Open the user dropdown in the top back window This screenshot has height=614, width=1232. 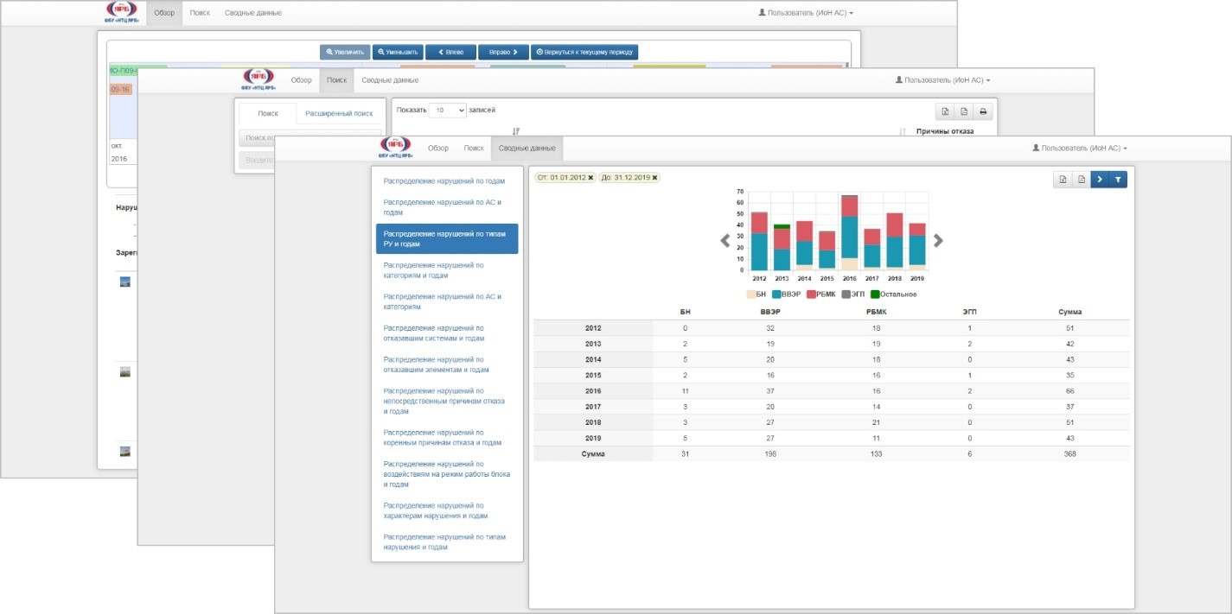(805, 13)
